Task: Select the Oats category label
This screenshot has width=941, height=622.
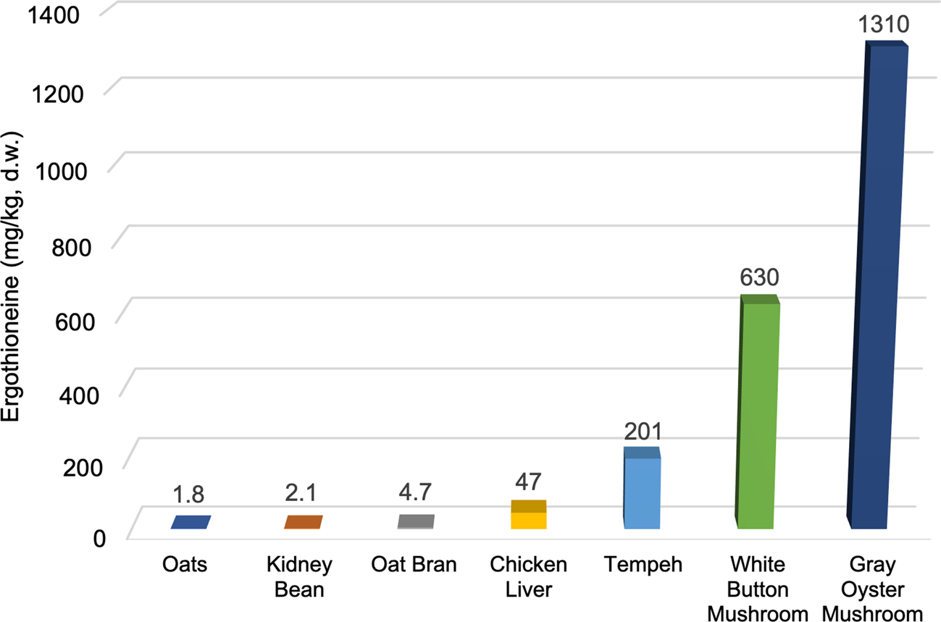Action: coord(184,565)
